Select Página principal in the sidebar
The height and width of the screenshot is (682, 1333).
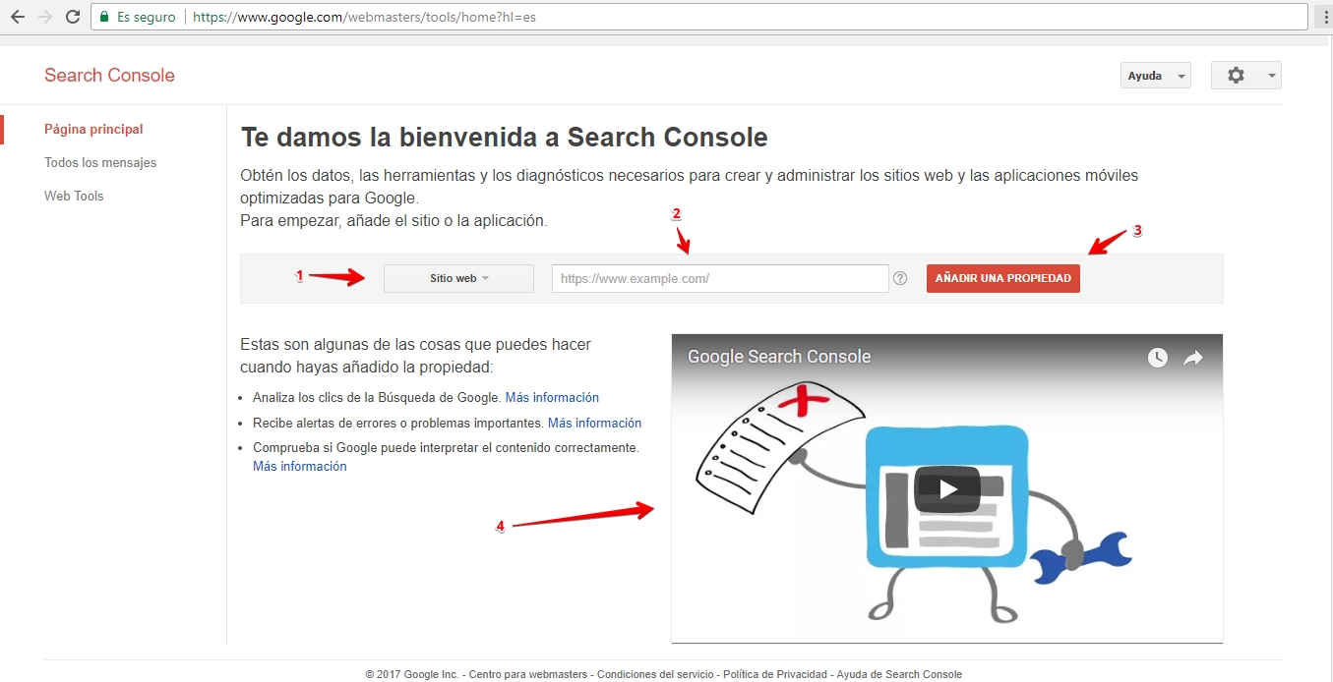click(93, 129)
